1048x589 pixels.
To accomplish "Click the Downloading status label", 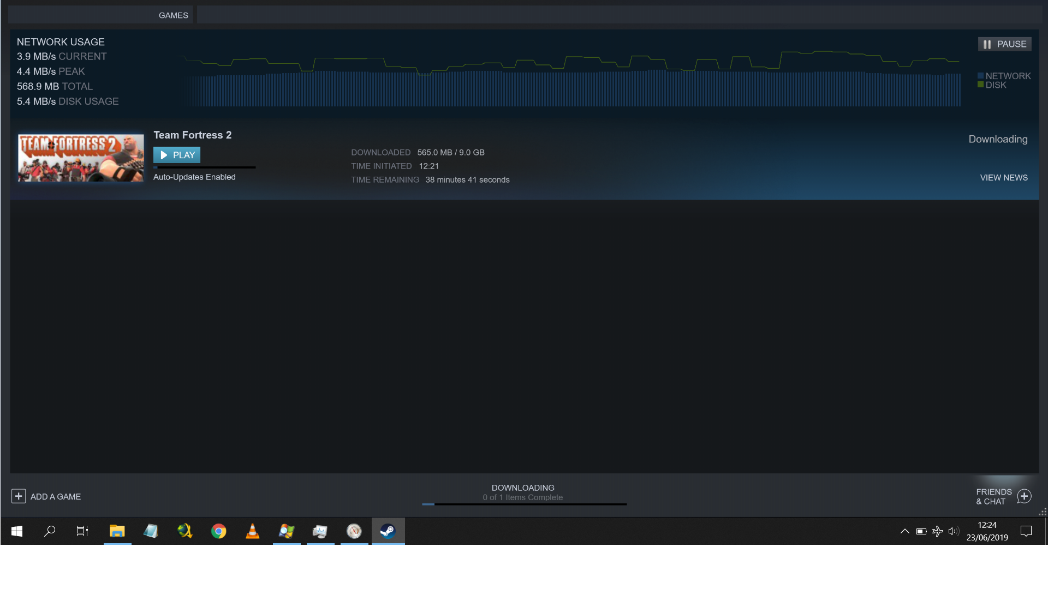I will click(x=998, y=140).
